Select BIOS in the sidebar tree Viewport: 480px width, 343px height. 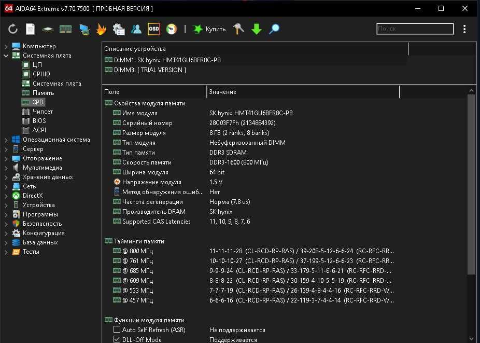39,121
